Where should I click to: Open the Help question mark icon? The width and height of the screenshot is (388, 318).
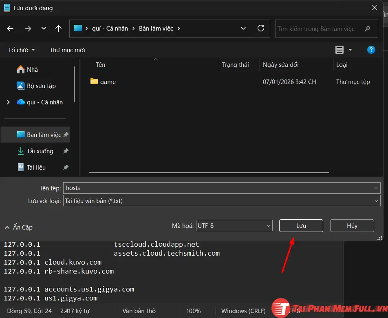(x=371, y=50)
